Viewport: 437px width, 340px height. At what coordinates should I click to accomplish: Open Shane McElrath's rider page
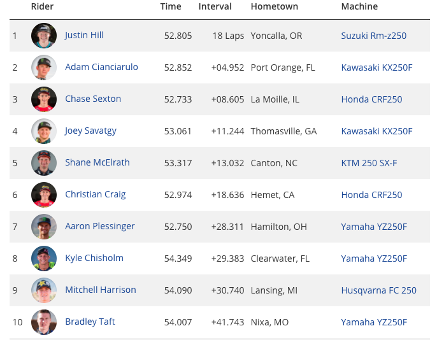[97, 162]
